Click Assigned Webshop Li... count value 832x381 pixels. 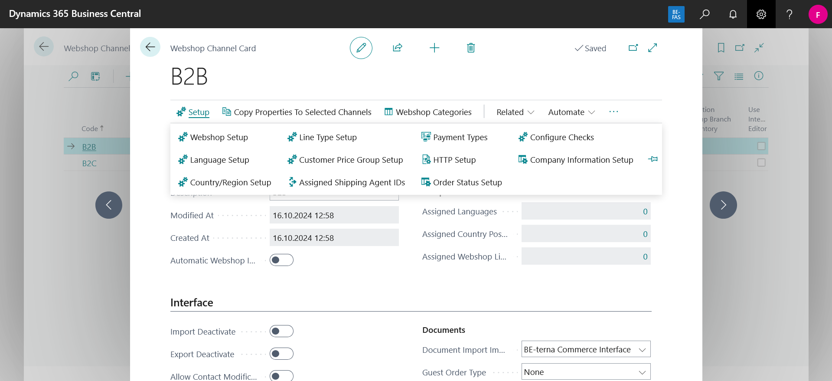pyautogui.click(x=645, y=256)
